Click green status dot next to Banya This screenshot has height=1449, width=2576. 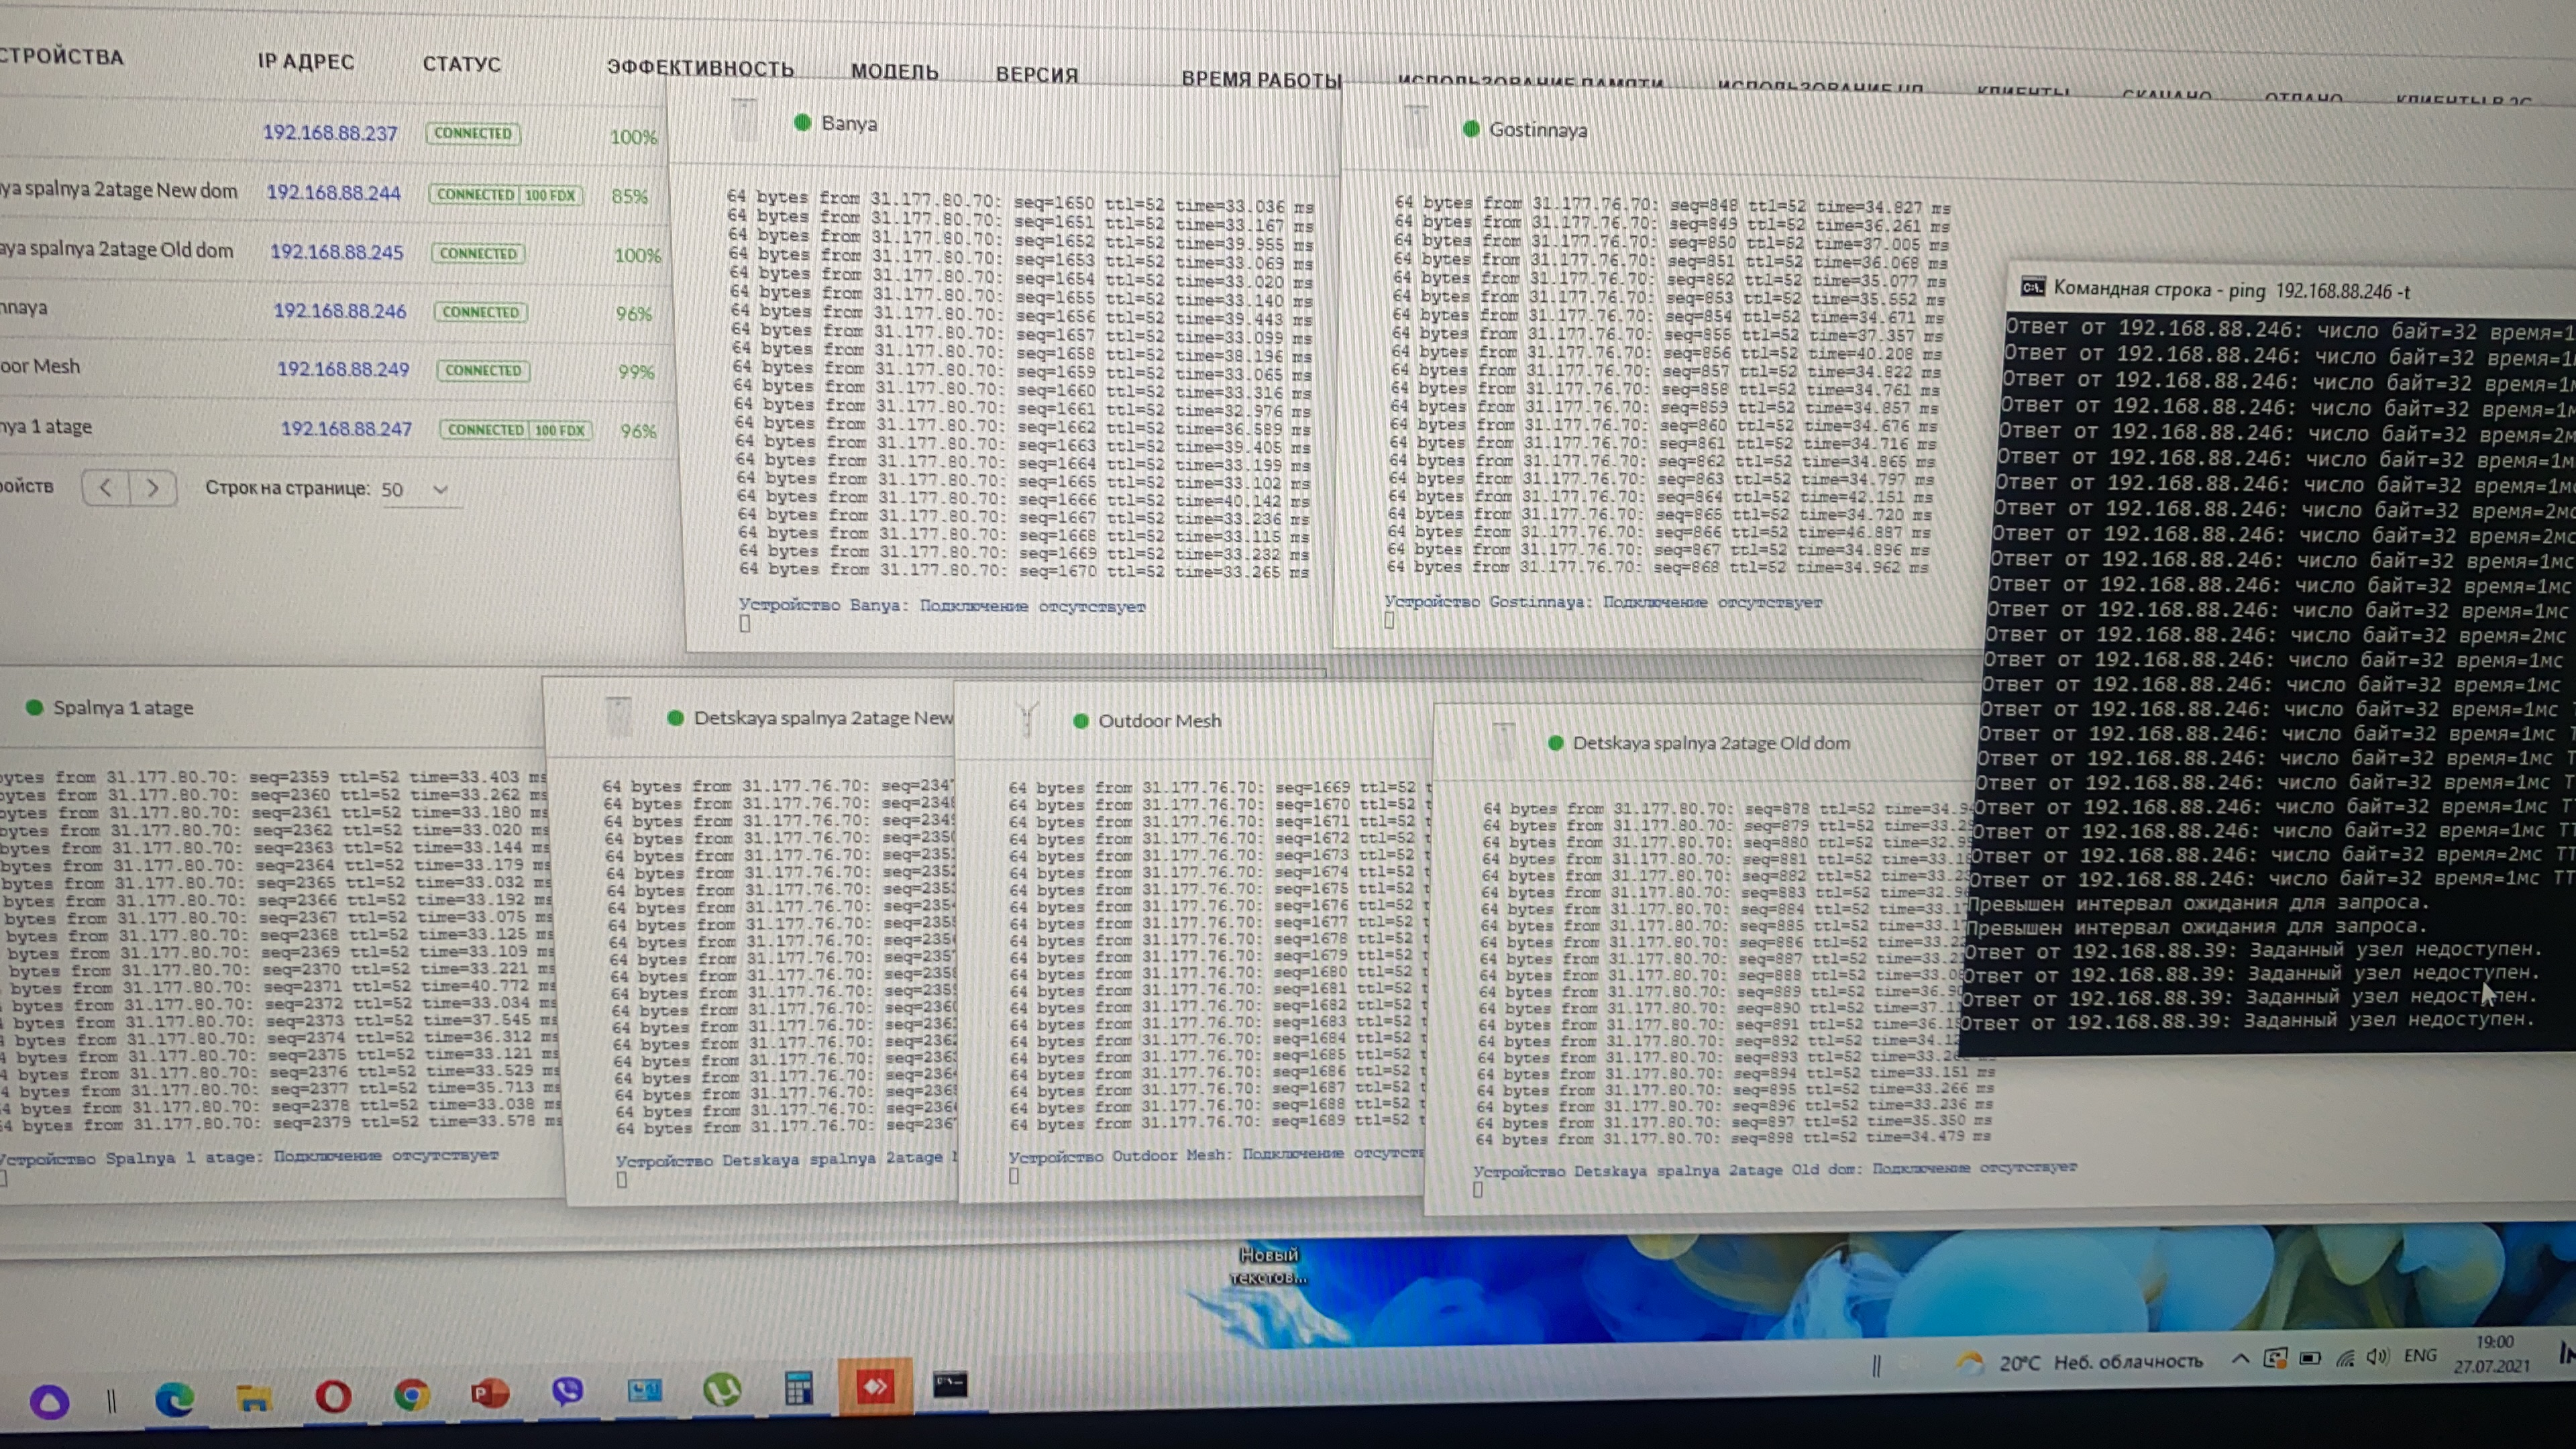point(801,122)
